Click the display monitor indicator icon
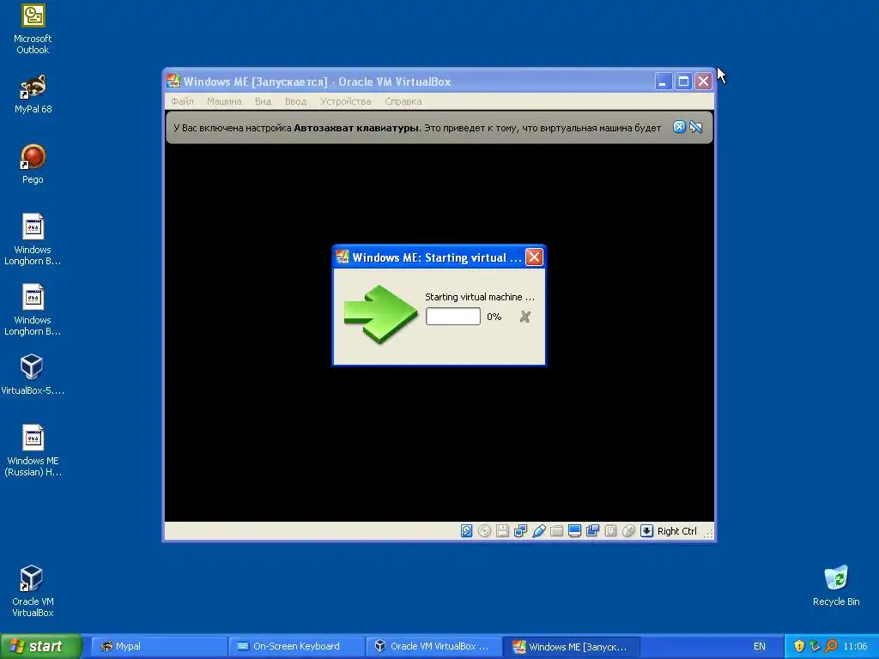 click(x=574, y=530)
